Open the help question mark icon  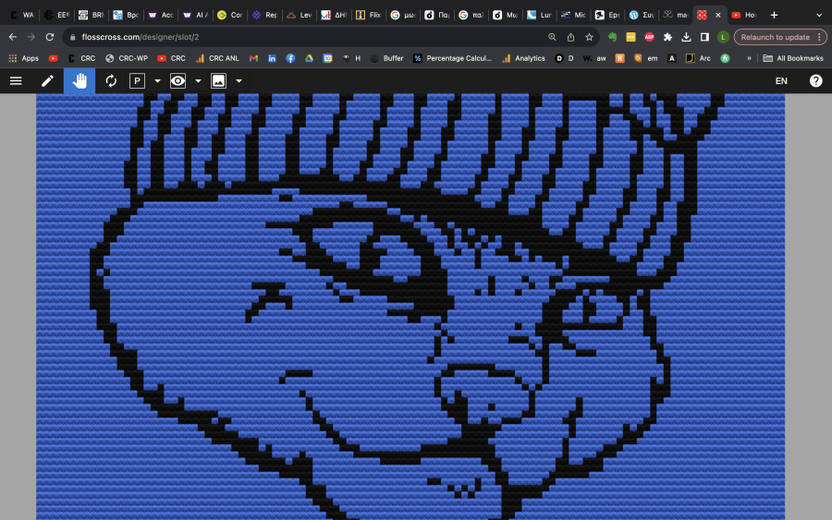pos(815,81)
